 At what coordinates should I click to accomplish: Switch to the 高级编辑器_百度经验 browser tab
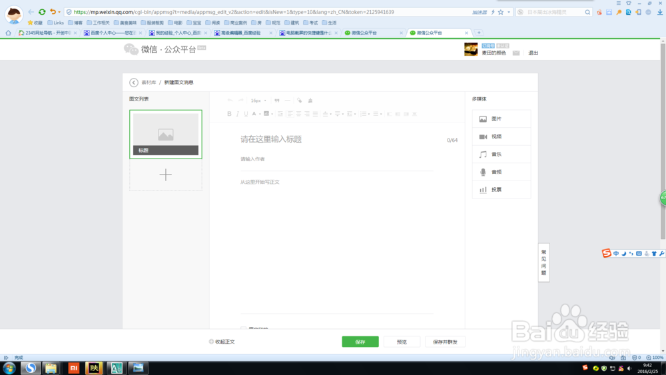[x=242, y=33]
